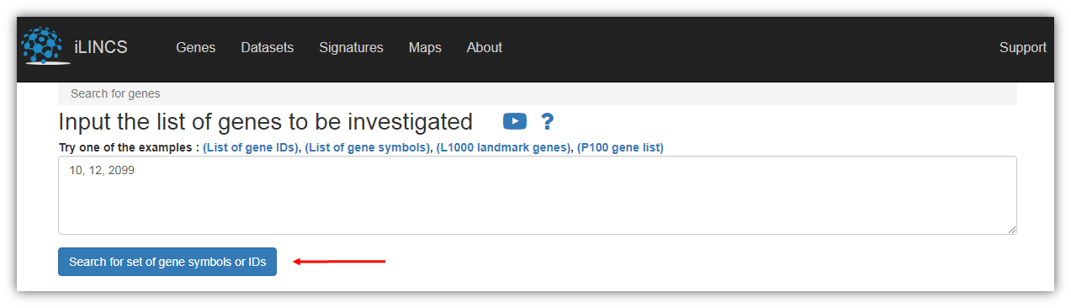Viewport: 1071px width, 308px height.
Task: Load the L1000 landmark genes example
Action: 503,147
